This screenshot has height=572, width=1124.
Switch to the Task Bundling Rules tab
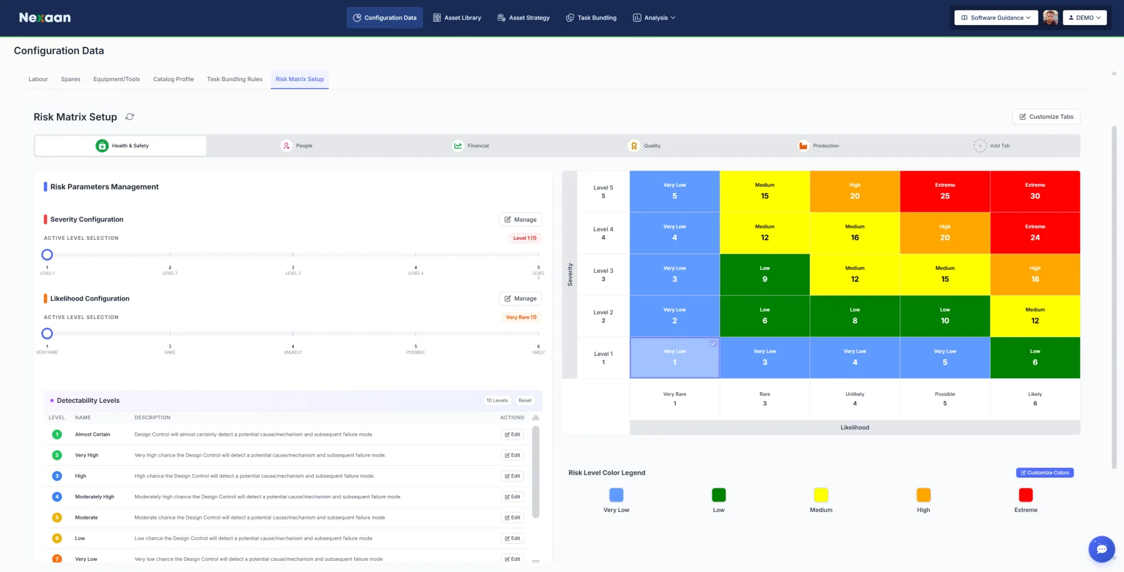tap(235, 79)
